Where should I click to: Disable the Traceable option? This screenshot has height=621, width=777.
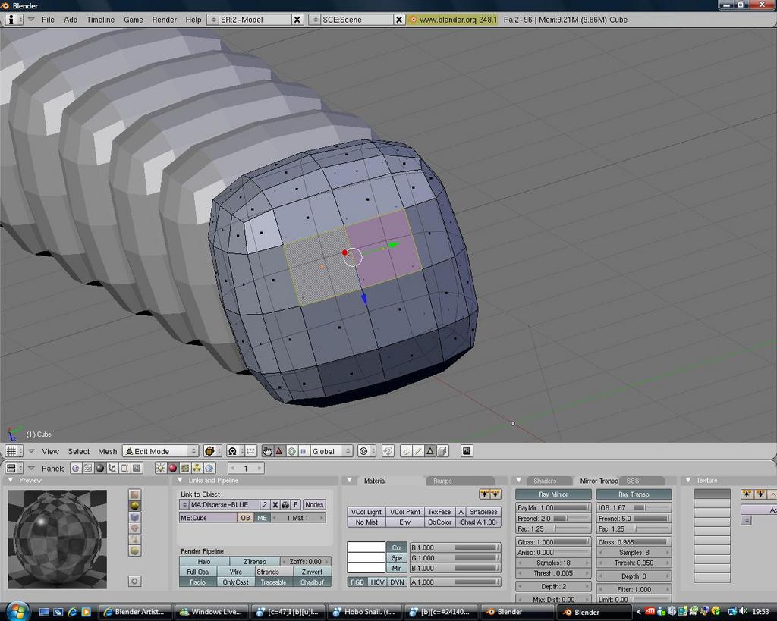point(273,582)
